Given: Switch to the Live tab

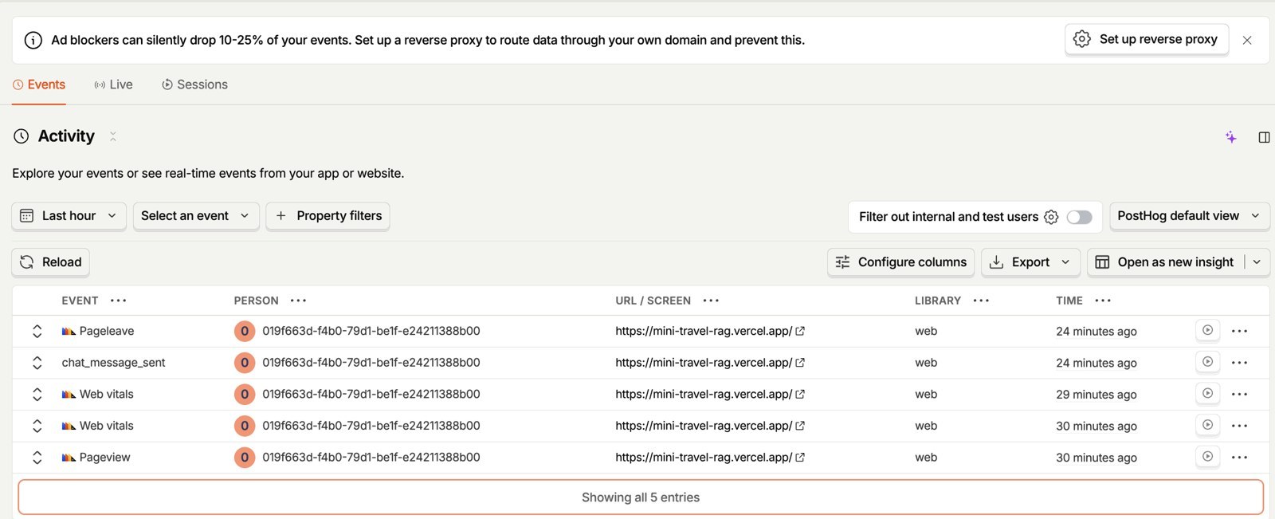Looking at the screenshot, I should click(x=113, y=85).
